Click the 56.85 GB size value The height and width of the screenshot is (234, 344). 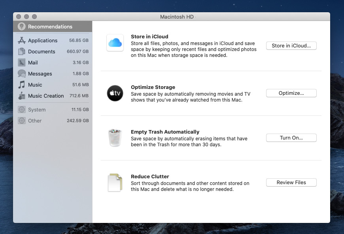click(x=79, y=40)
